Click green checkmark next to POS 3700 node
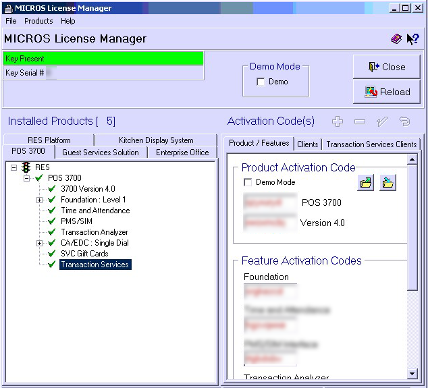This screenshot has height=388, width=428. (38, 178)
